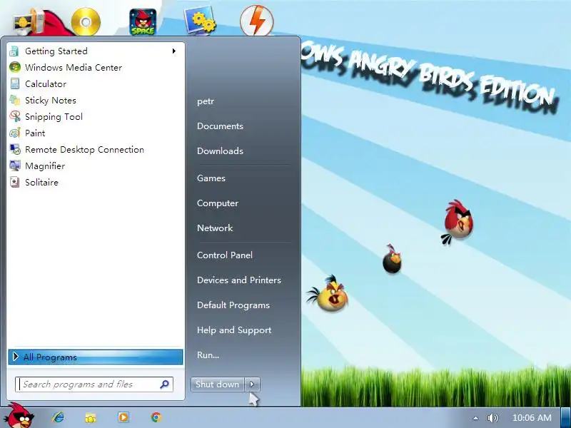The image size is (571, 428).
Task: Open Documents from the Start menu
Action: [x=220, y=126]
